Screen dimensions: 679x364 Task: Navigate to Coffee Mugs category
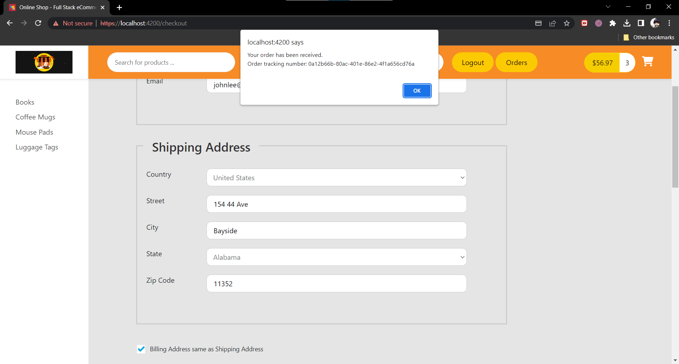click(x=35, y=117)
